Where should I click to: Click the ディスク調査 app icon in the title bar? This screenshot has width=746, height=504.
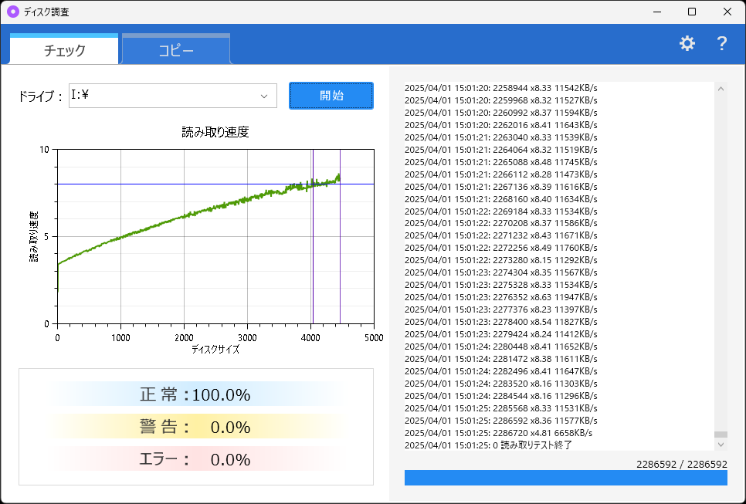[12, 11]
